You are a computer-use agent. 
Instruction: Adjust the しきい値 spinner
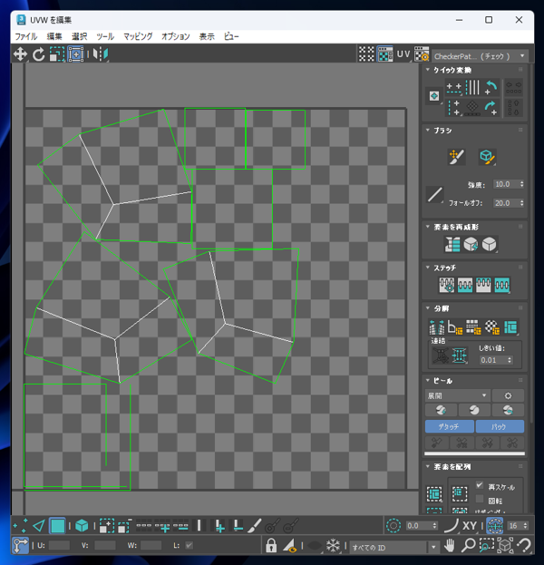tap(509, 360)
